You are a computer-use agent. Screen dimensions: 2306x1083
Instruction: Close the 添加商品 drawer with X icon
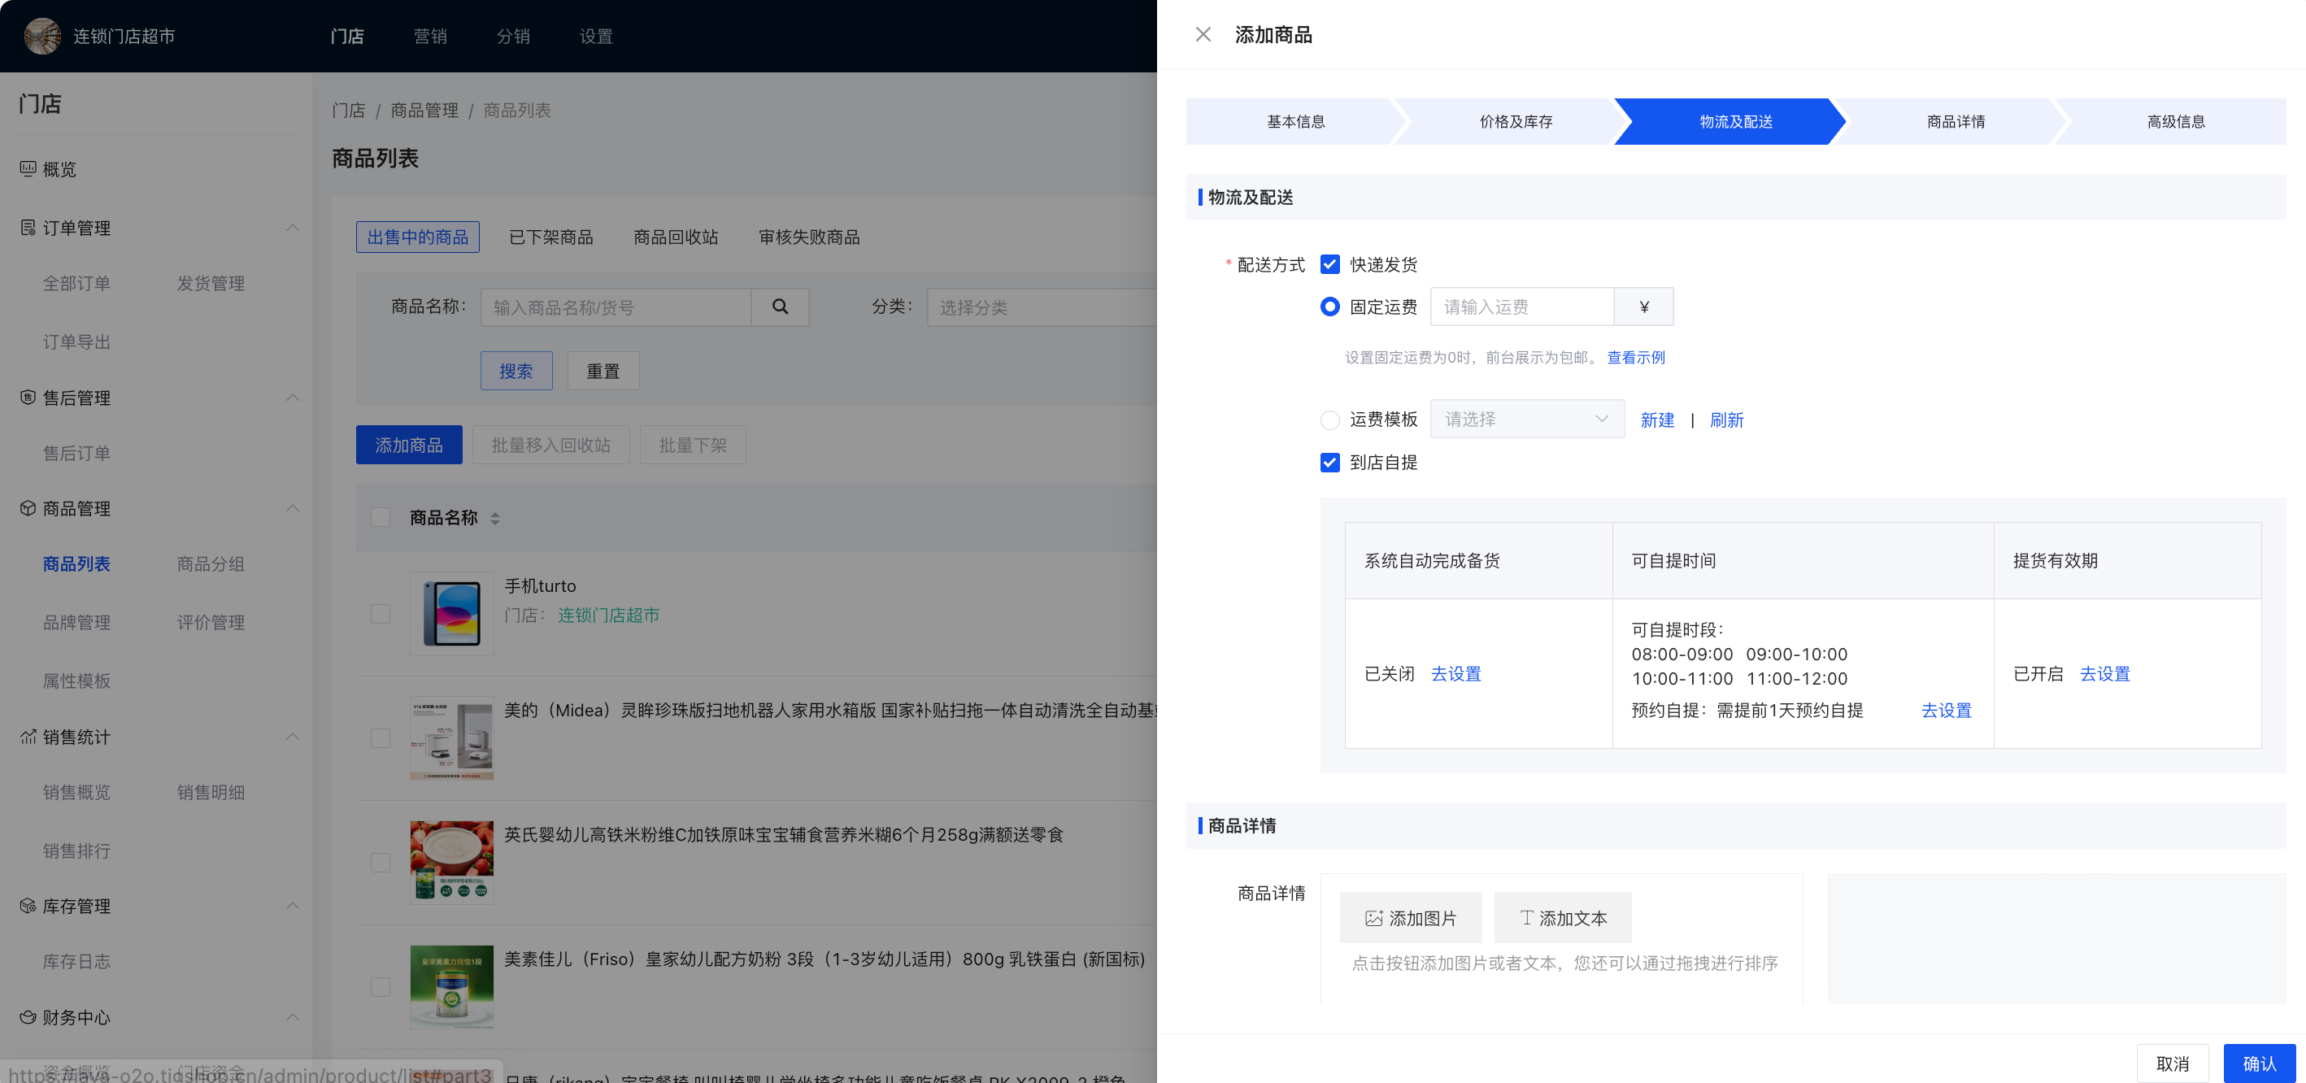(1203, 35)
